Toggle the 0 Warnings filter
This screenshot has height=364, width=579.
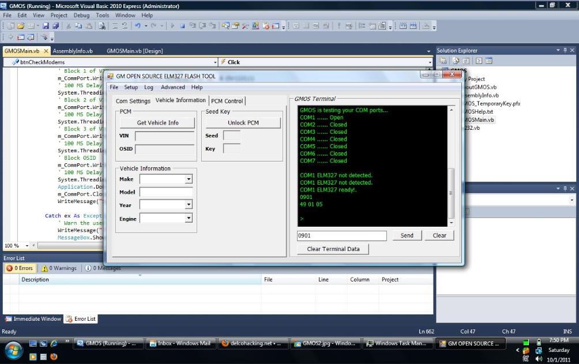[x=59, y=268]
